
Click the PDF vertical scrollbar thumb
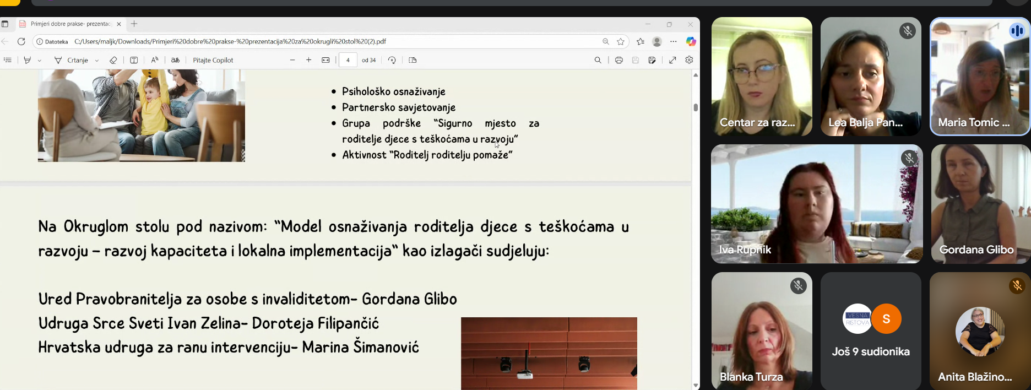click(696, 107)
